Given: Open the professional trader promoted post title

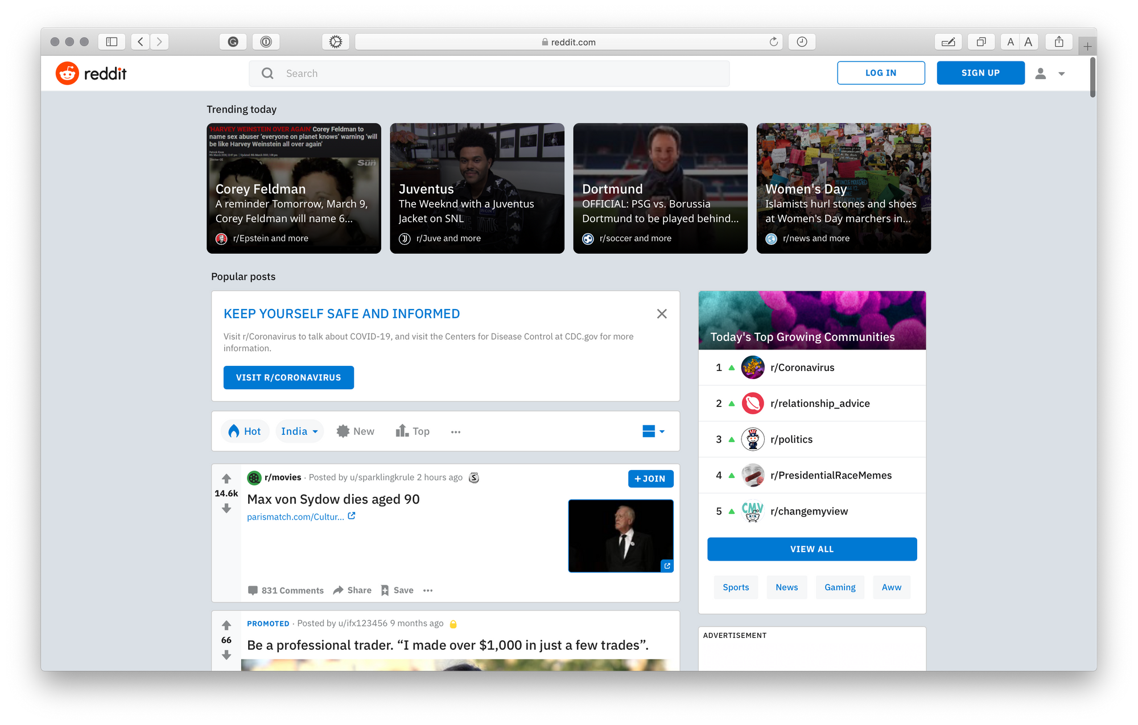Looking at the screenshot, I should [x=448, y=645].
